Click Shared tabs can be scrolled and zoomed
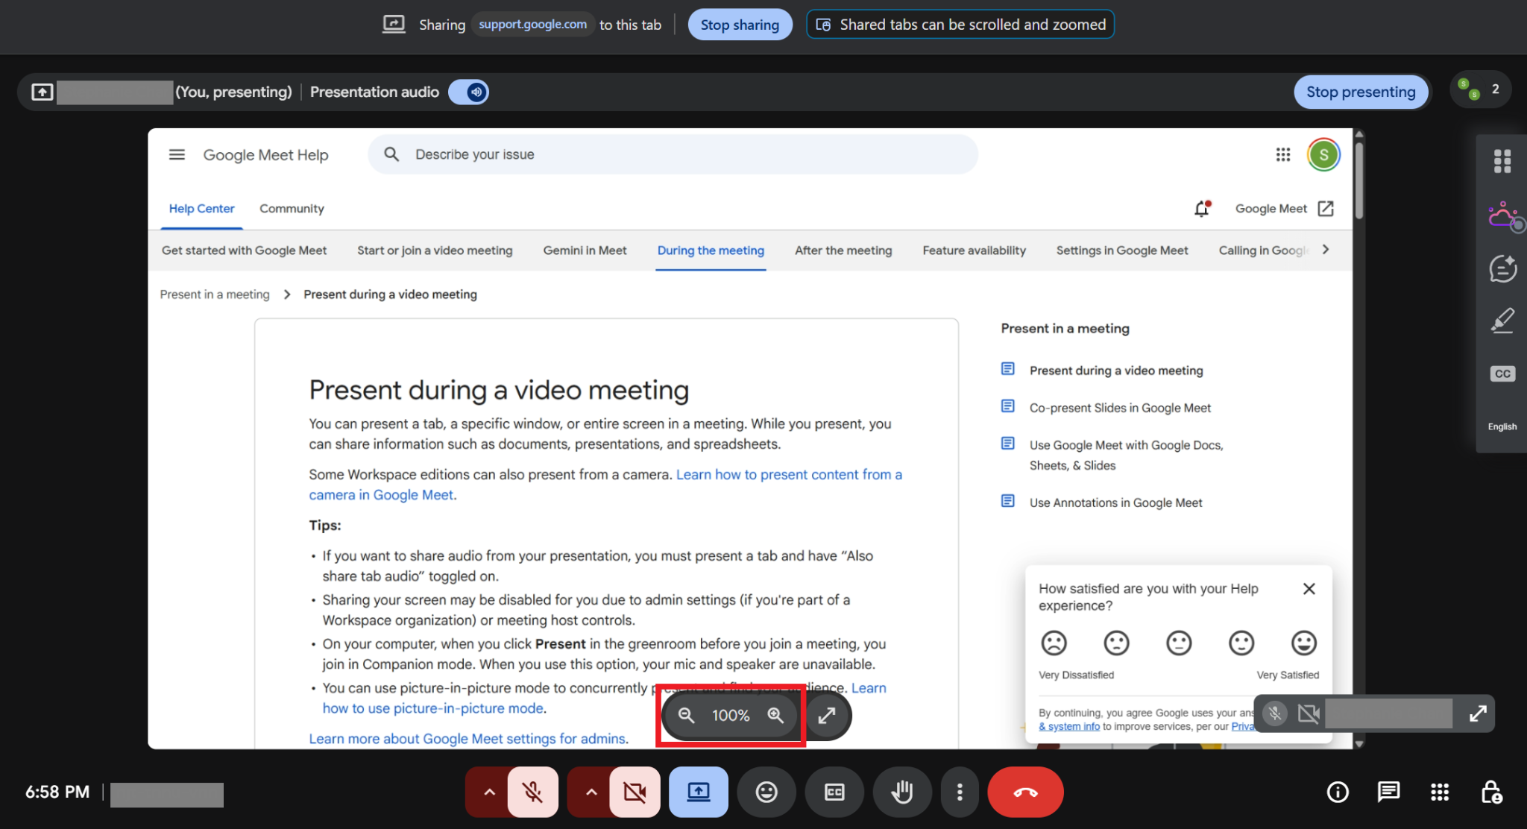Screen dimensions: 1527x829 [x=960, y=25]
